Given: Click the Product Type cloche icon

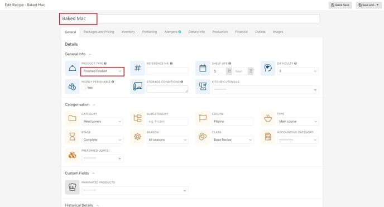Looking at the screenshot, I should tap(72, 68).
